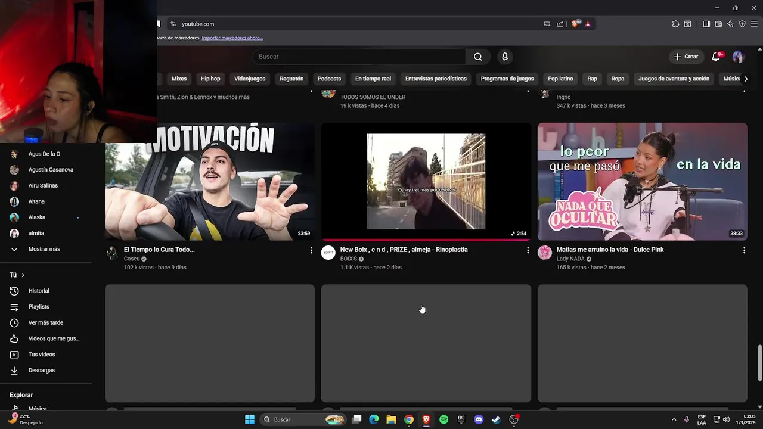The image size is (763, 429).
Task: Select the Rap category chip
Action: point(592,79)
